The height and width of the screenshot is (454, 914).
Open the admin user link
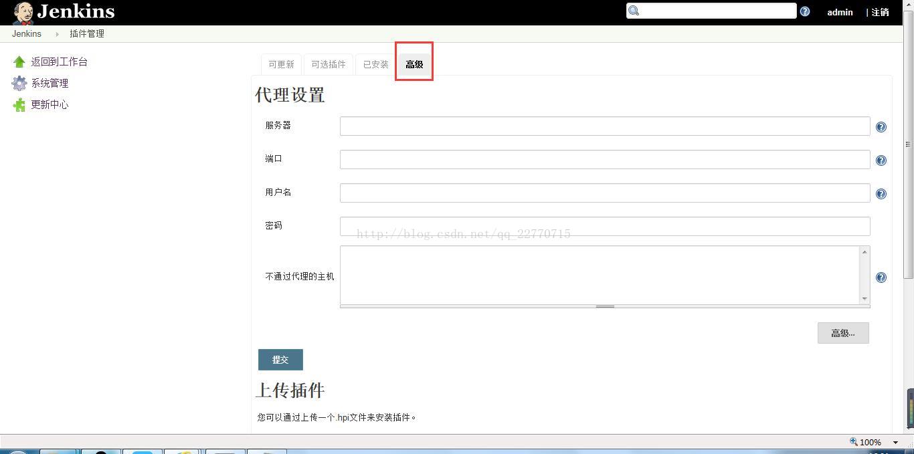[840, 12]
